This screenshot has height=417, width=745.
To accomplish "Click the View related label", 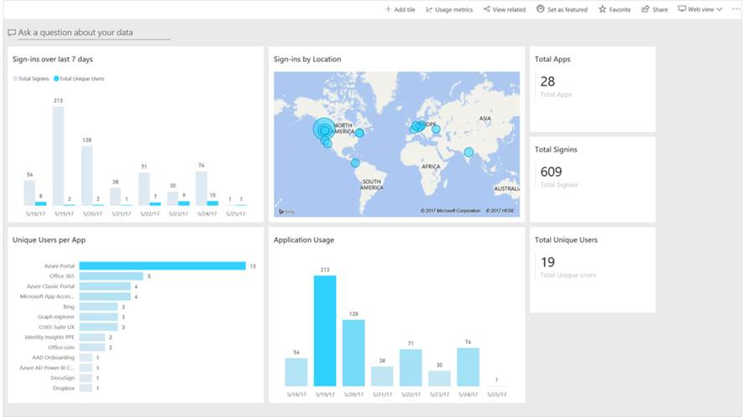I will [509, 9].
